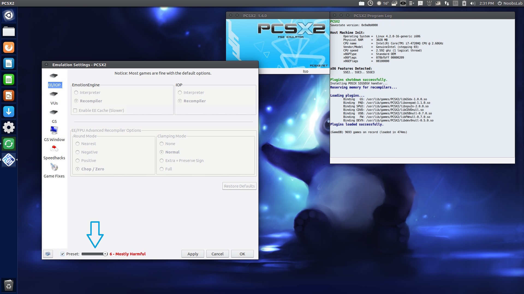Open System Settings gear in launcher

[9, 128]
